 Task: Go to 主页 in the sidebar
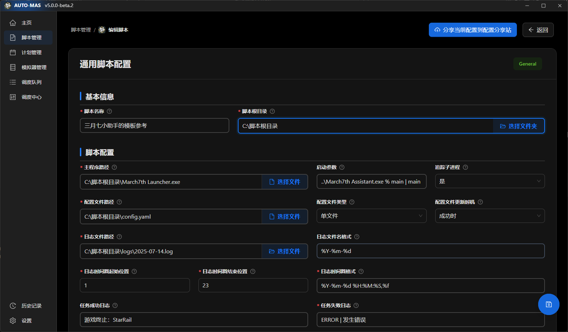[27, 23]
